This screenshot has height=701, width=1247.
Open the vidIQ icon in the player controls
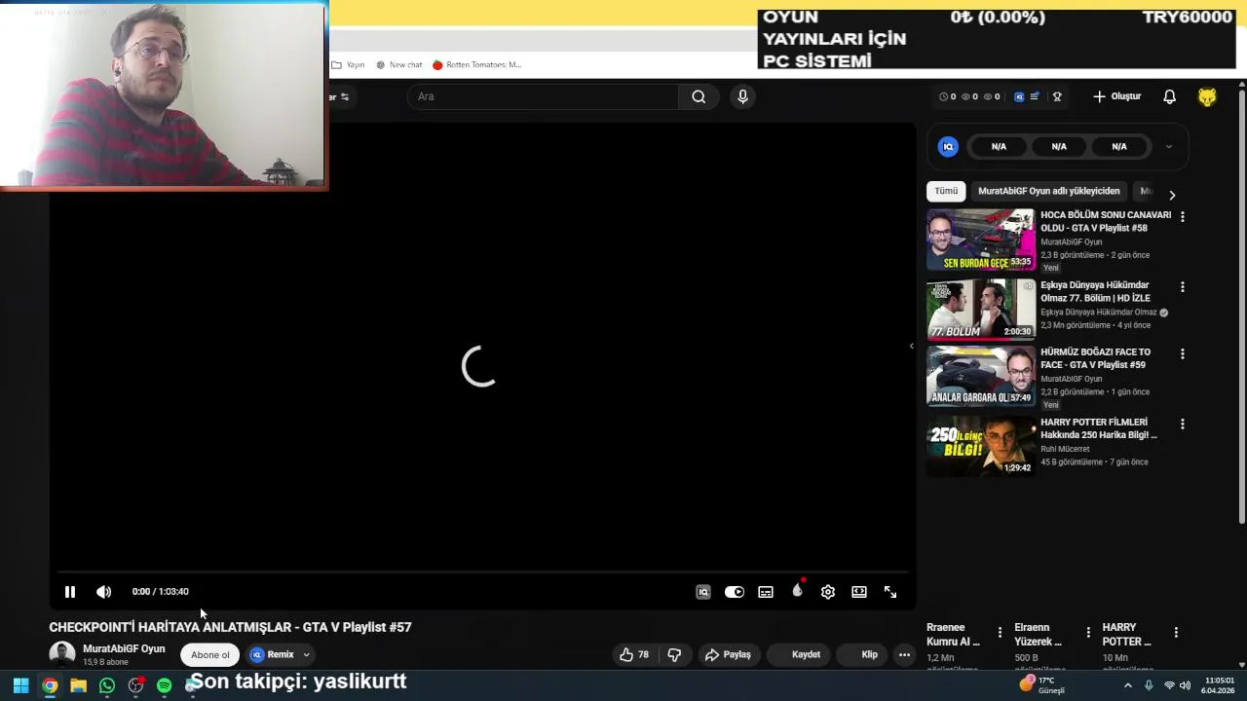(x=703, y=592)
